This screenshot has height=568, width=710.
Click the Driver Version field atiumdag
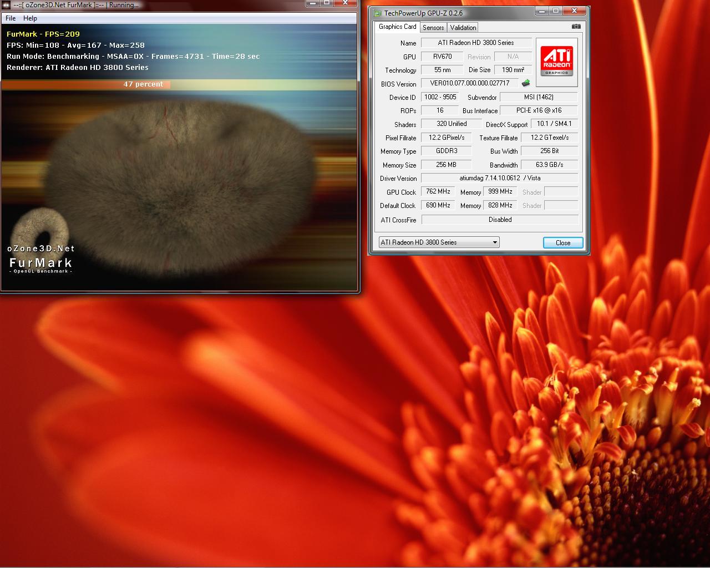[499, 178]
